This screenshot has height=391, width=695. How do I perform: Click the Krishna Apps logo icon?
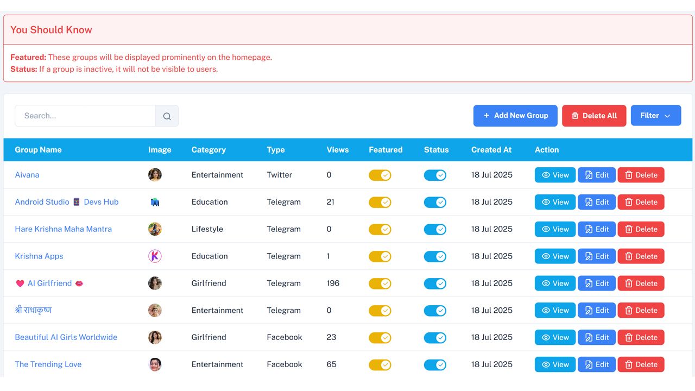pos(155,256)
